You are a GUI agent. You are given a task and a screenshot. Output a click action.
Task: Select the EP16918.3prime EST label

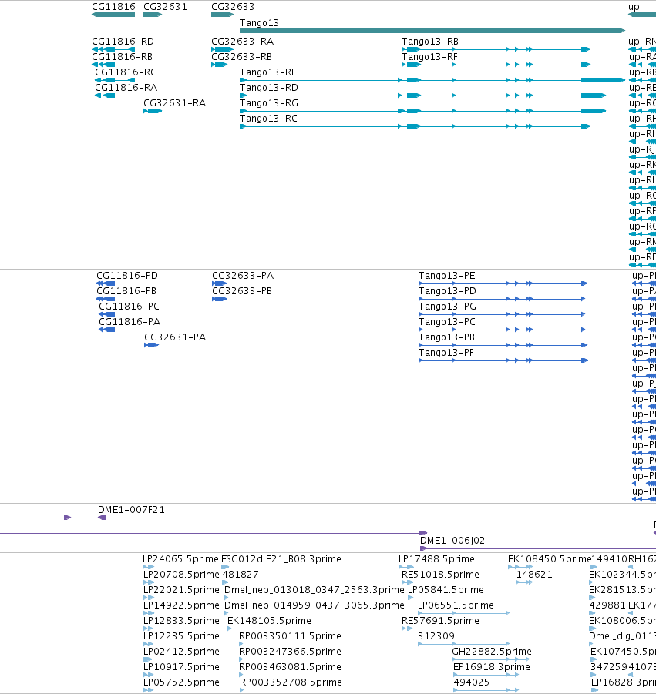(x=492, y=667)
